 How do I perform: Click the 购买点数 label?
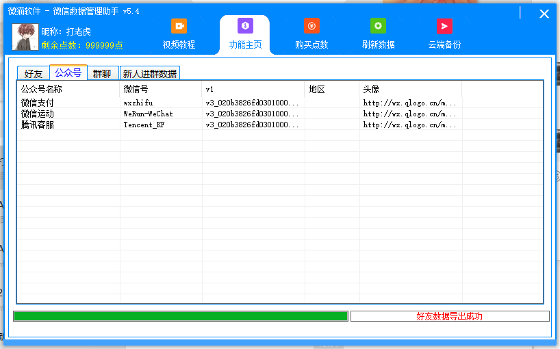(x=311, y=44)
